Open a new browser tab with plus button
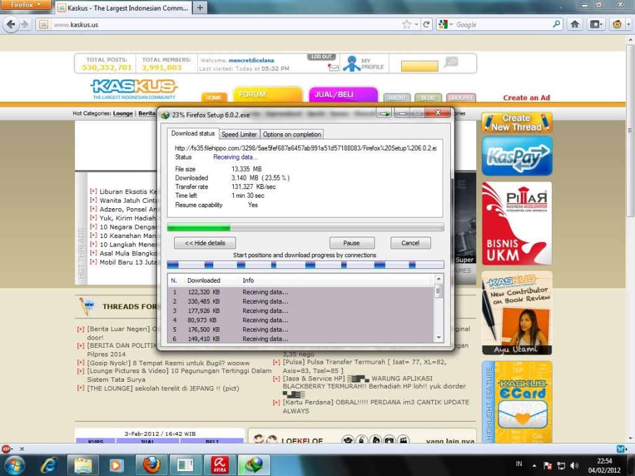Screen dimensions: 635x476 [200, 7]
